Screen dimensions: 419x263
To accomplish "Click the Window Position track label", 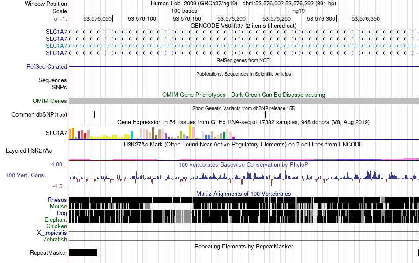I will click(46, 4).
